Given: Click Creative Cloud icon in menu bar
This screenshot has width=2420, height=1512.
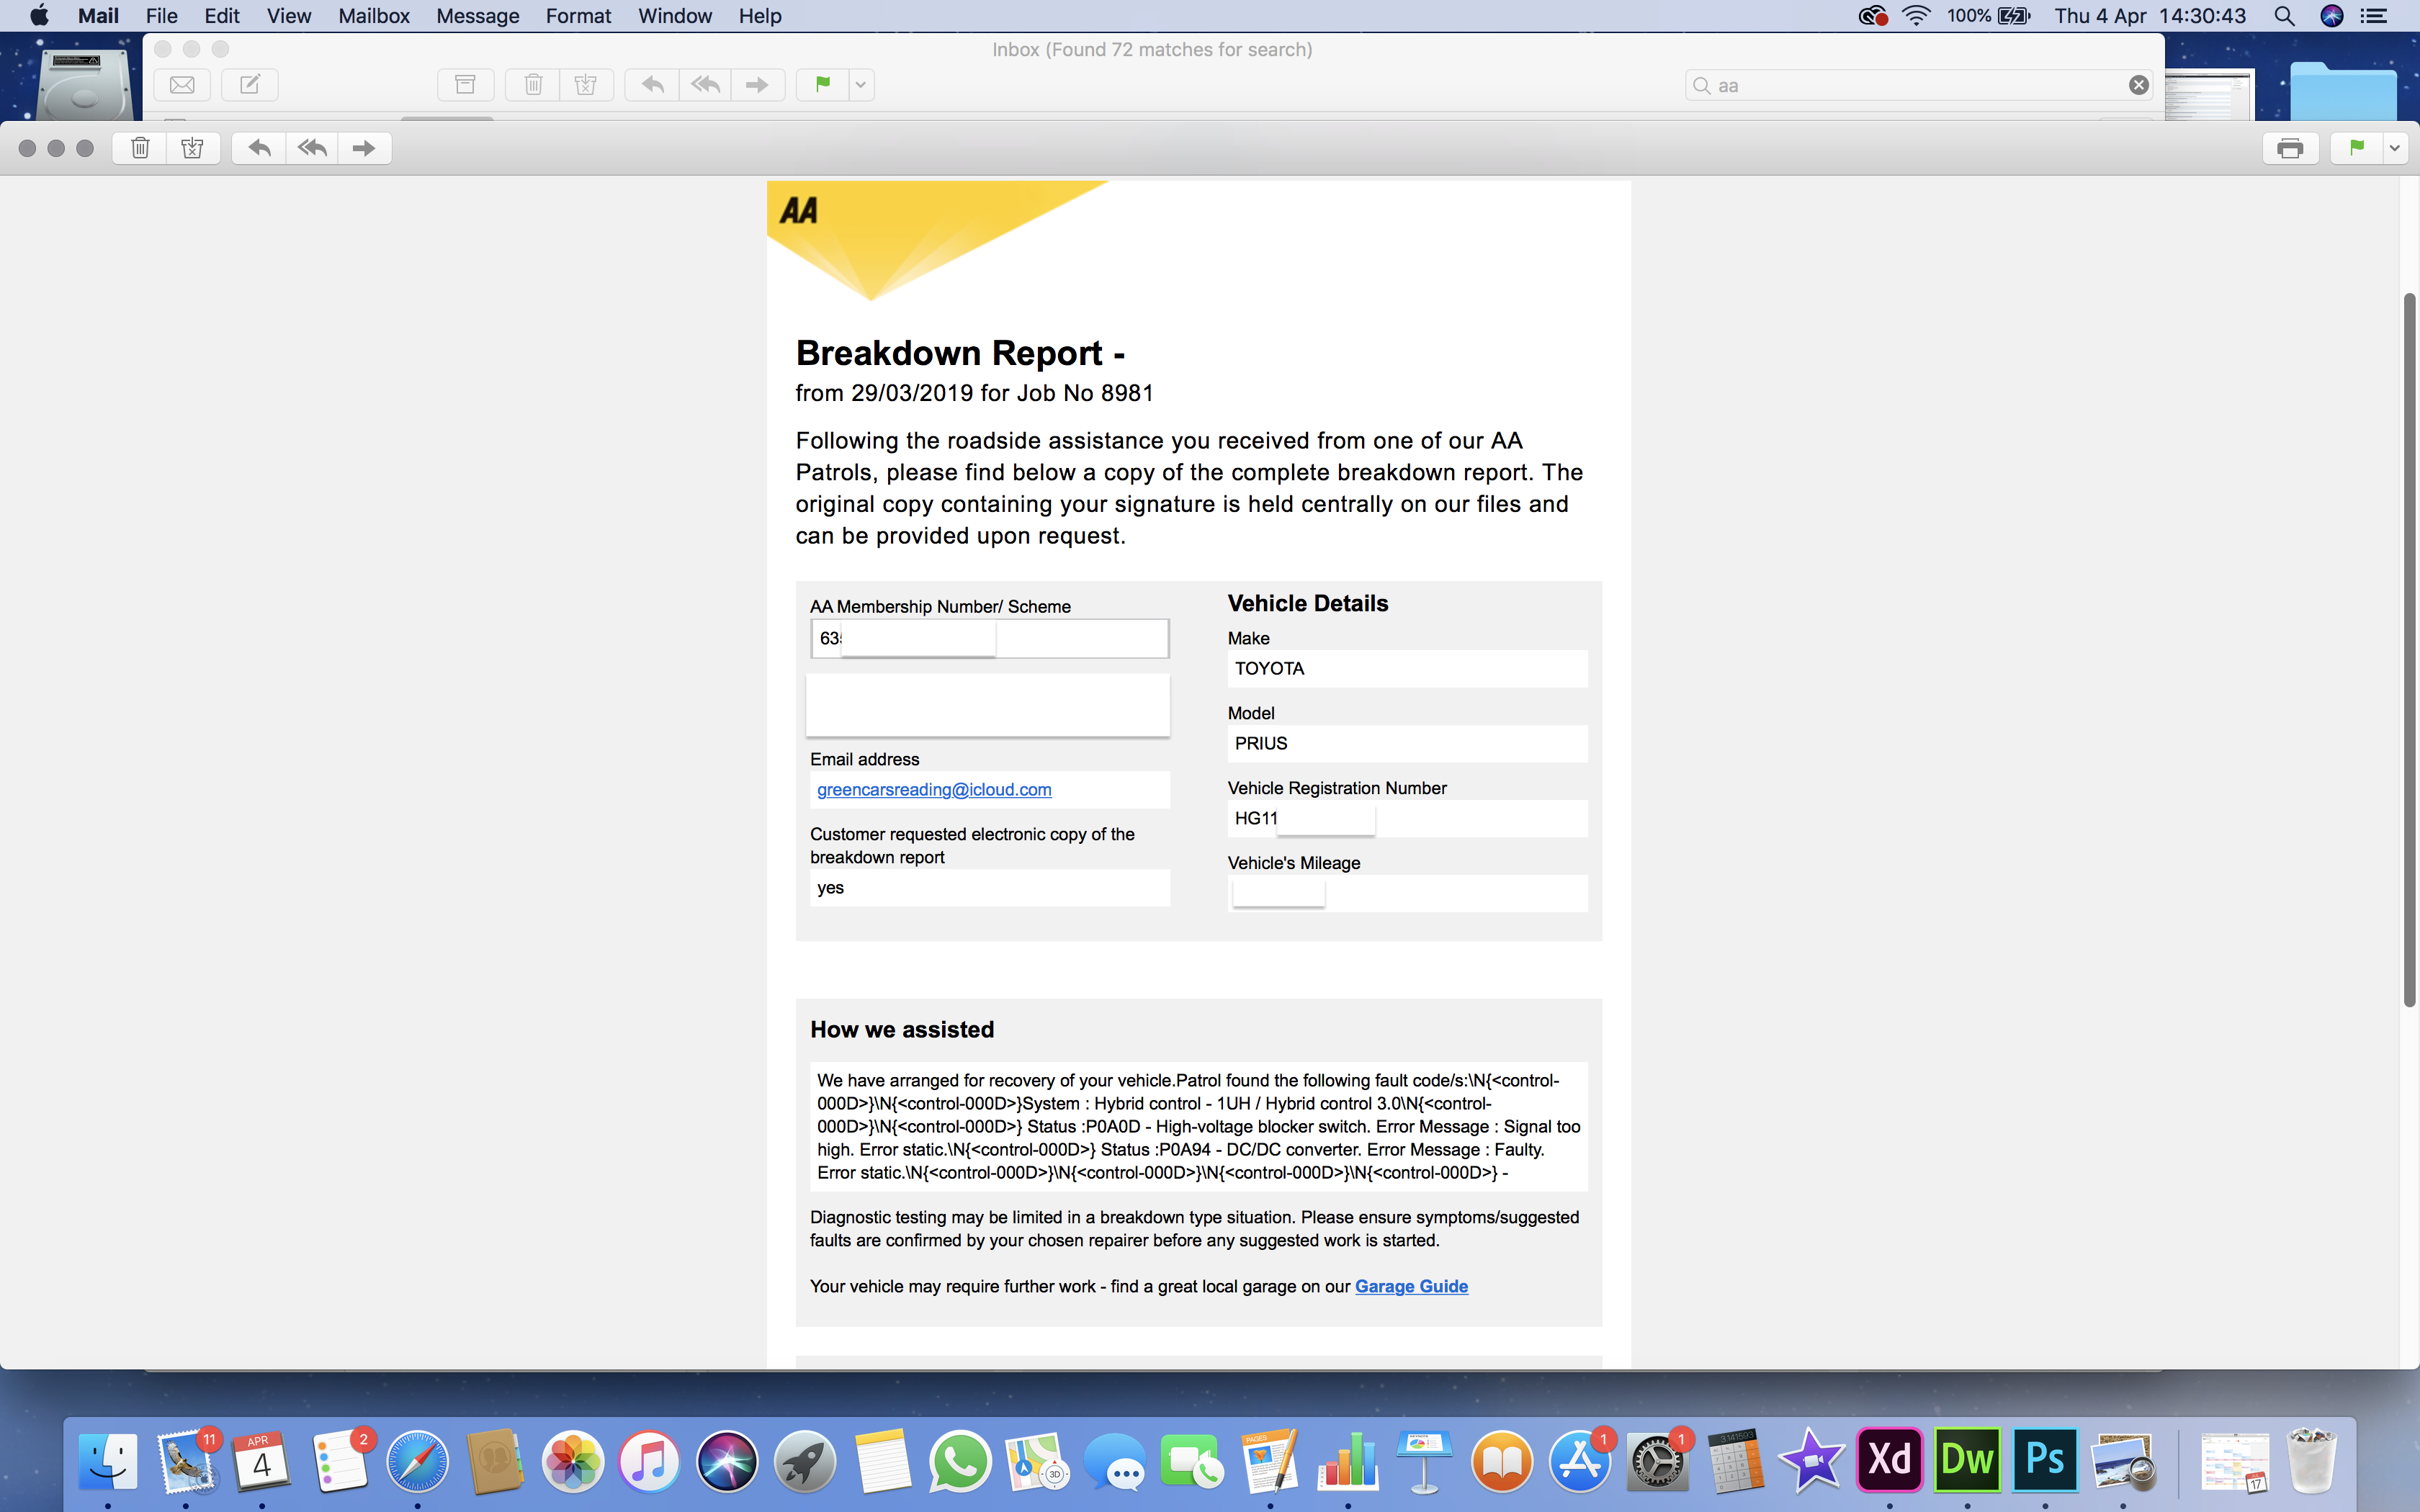Looking at the screenshot, I should coord(1872,16).
